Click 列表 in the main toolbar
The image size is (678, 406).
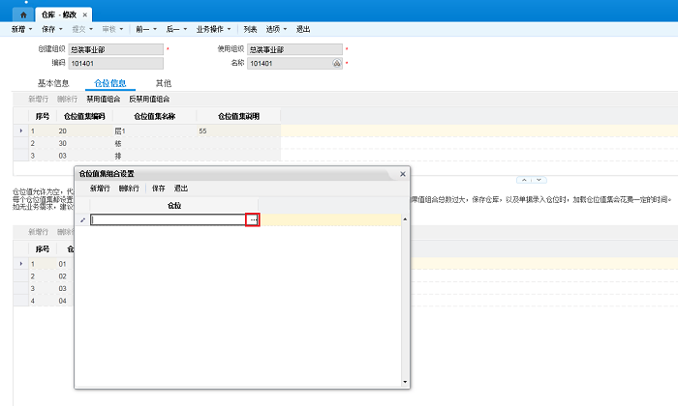(x=250, y=30)
